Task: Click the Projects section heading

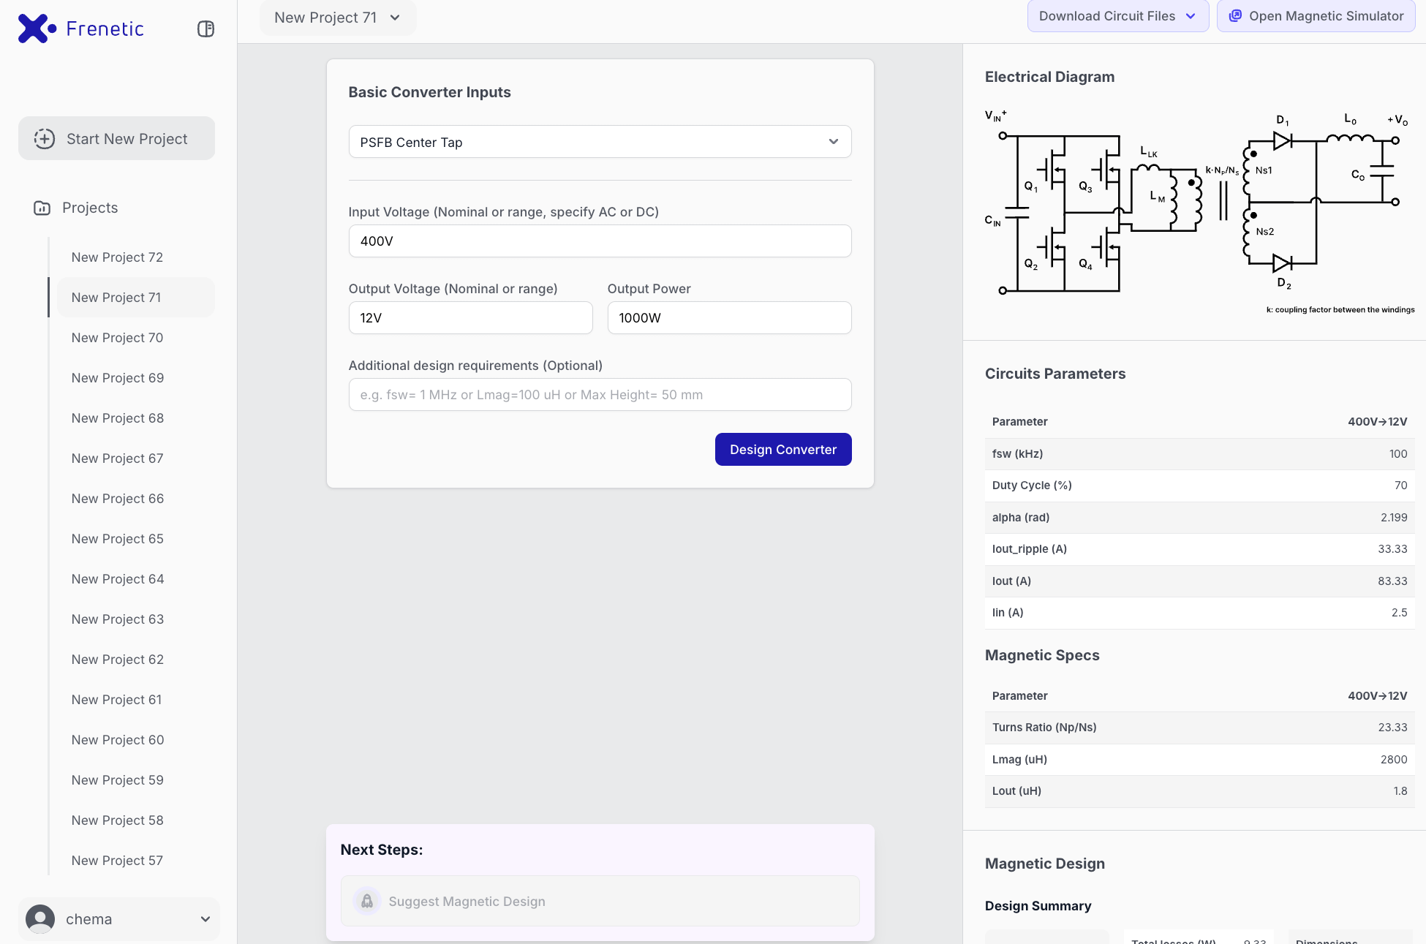Action: click(x=90, y=208)
